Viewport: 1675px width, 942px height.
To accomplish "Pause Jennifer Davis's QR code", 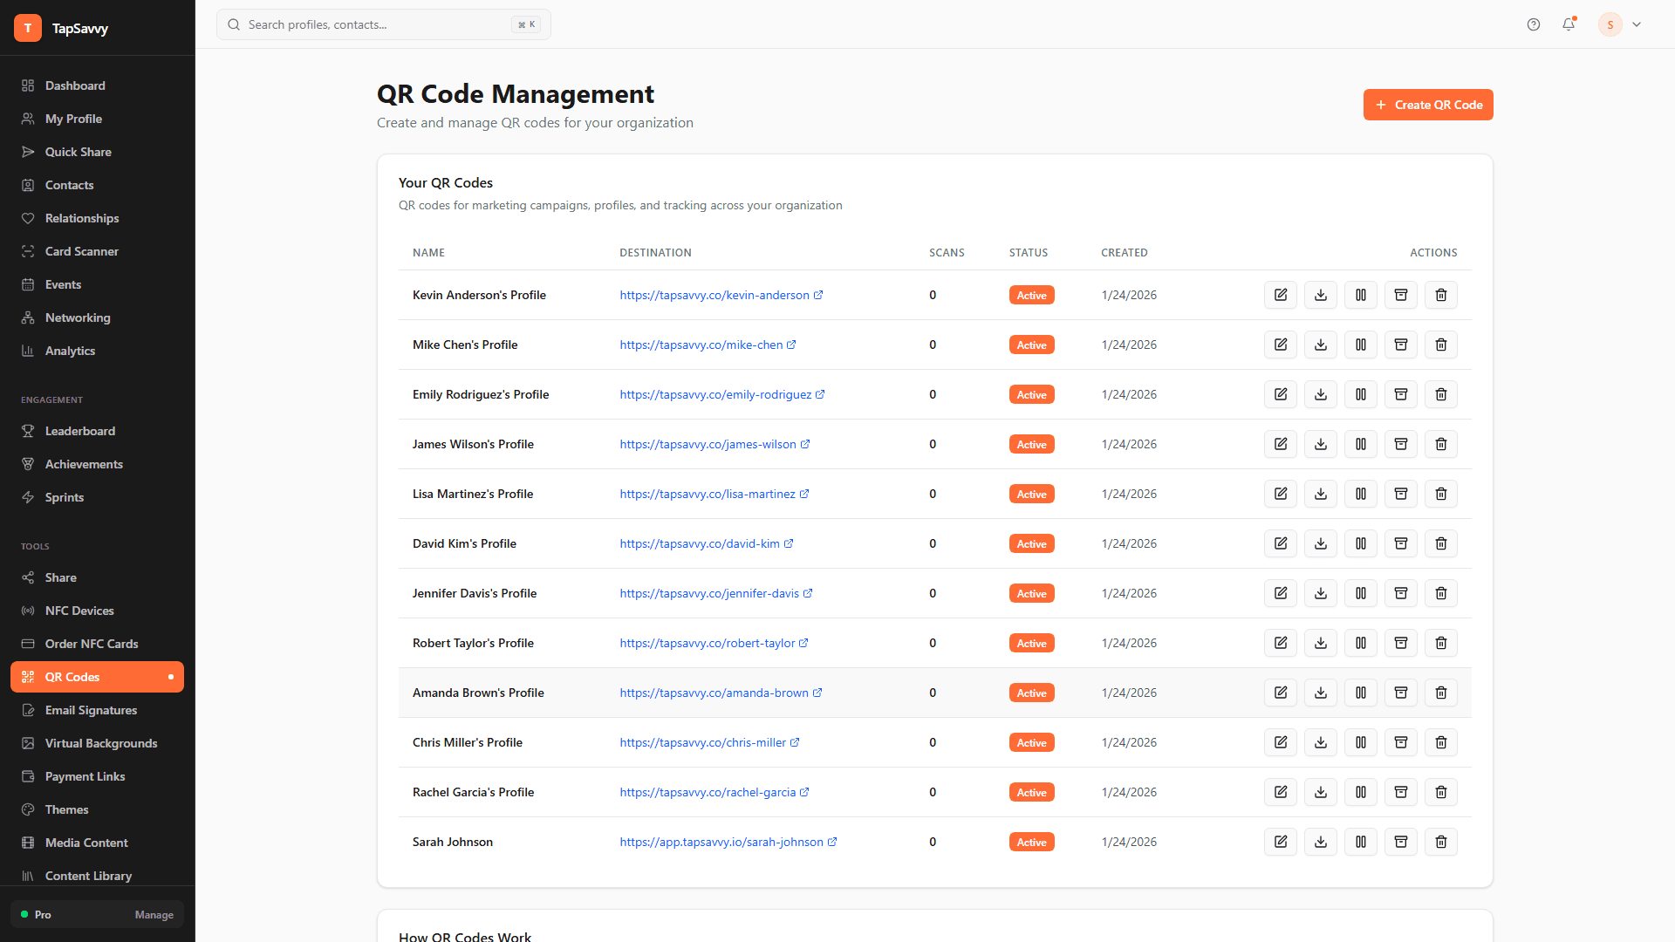I will [x=1360, y=593].
